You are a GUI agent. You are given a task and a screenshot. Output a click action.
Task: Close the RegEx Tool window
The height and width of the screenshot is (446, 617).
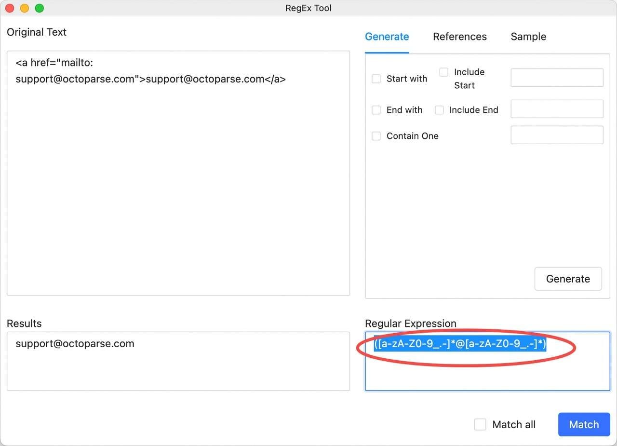[10, 8]
